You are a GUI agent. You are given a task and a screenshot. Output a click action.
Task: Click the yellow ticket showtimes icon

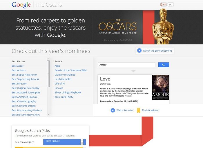pos(139,110)
